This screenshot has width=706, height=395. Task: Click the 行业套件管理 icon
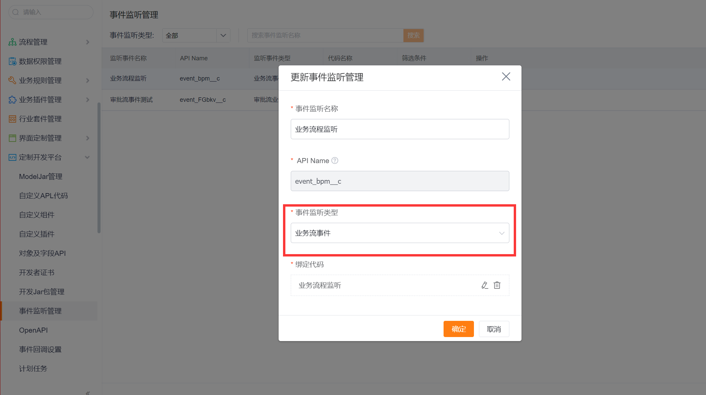coord(12,119)
